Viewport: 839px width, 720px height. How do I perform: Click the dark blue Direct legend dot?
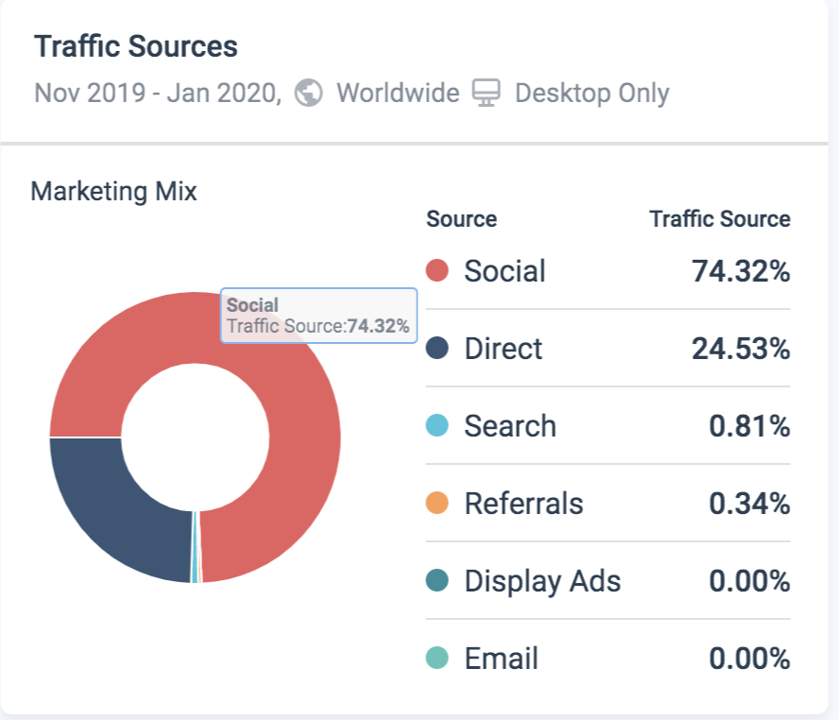point(437,349)
